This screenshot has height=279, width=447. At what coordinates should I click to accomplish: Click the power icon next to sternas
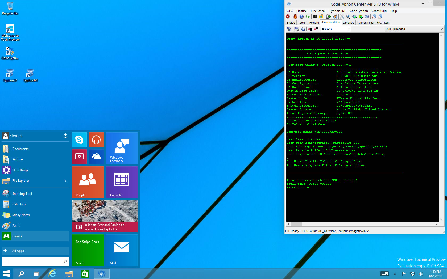click(65, 136)
